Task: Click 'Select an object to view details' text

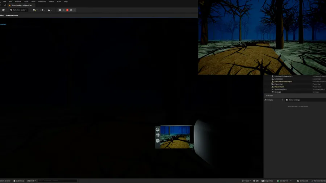Action: pyautogui.click(x=298, y=106)
